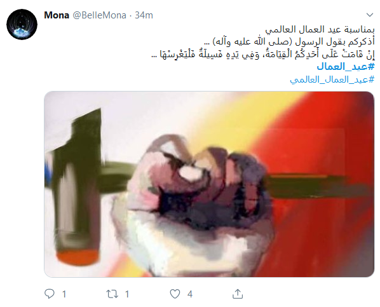
Task: Follow the #عيد_العمال_العالمي hashtag
Action: 332,79
